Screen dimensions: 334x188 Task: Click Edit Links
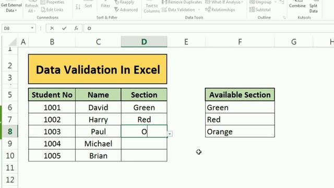coord(52,9)
